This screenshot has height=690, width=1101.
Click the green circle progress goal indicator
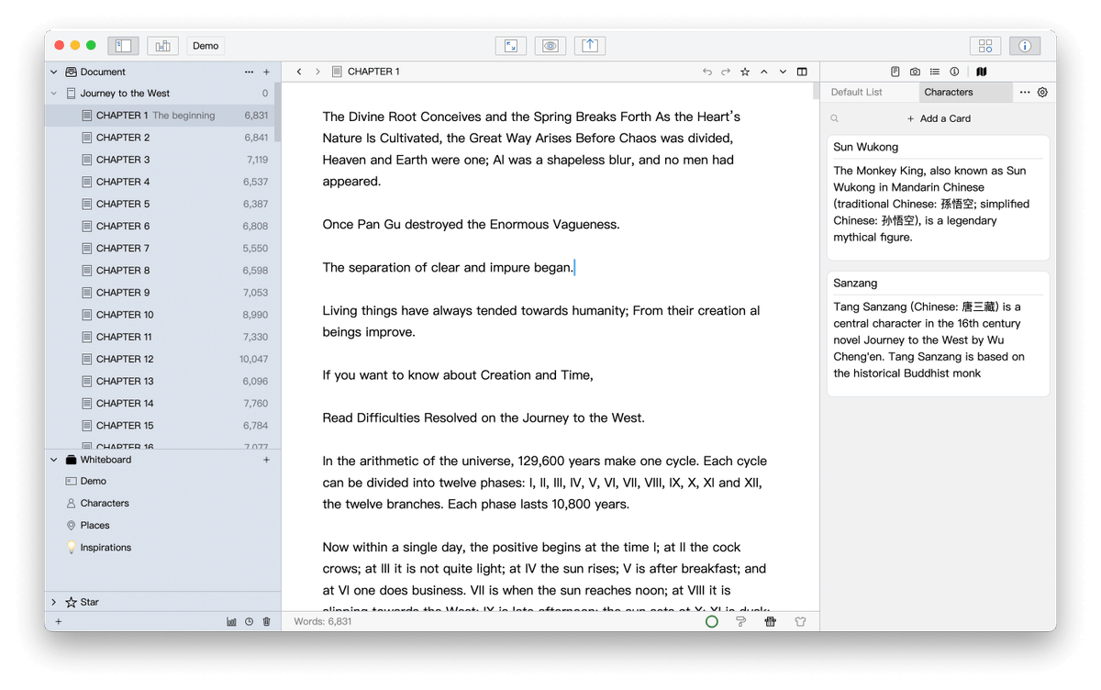click(x=712, y=621)
